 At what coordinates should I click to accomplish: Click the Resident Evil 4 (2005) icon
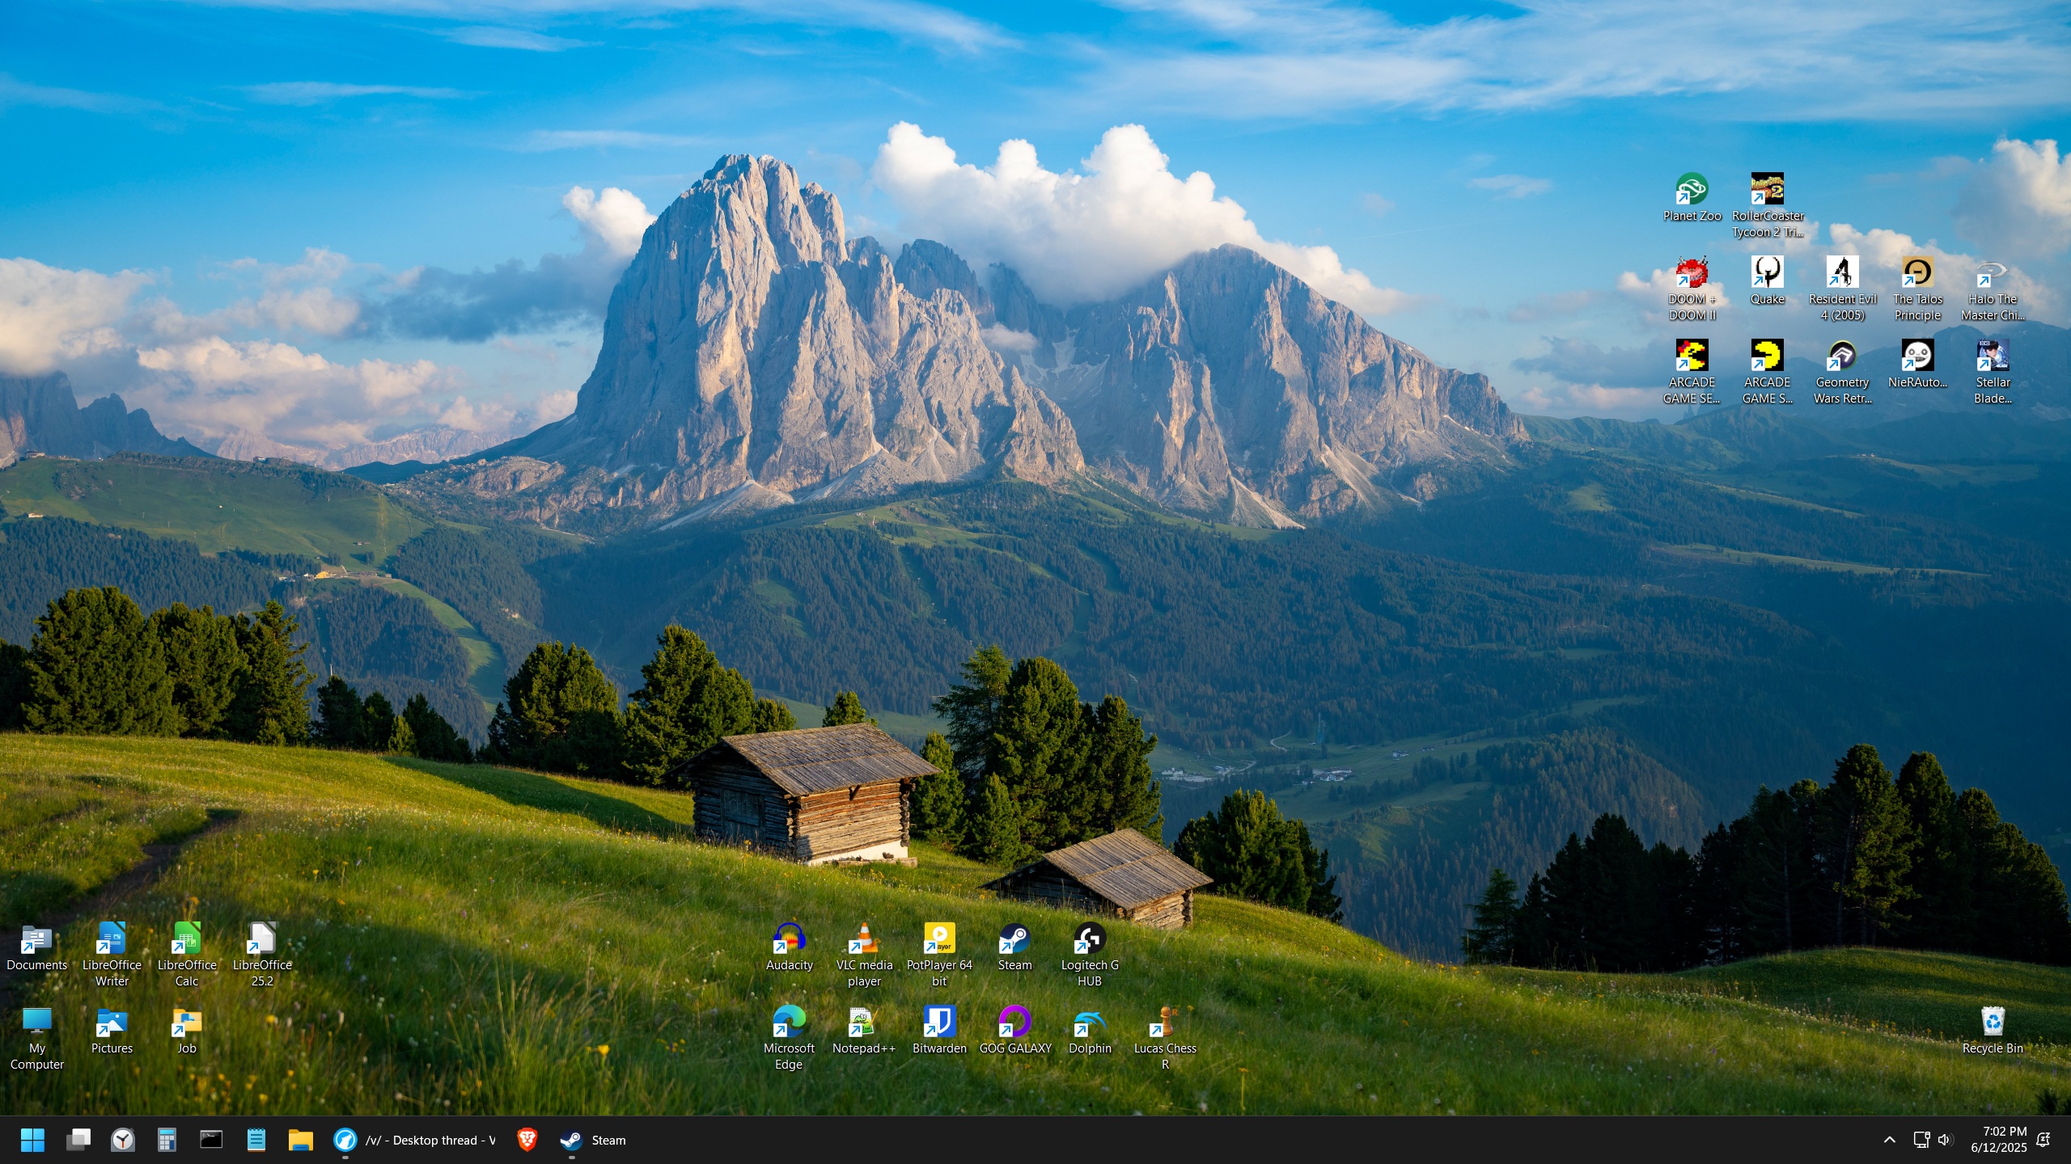[1842, 289]
